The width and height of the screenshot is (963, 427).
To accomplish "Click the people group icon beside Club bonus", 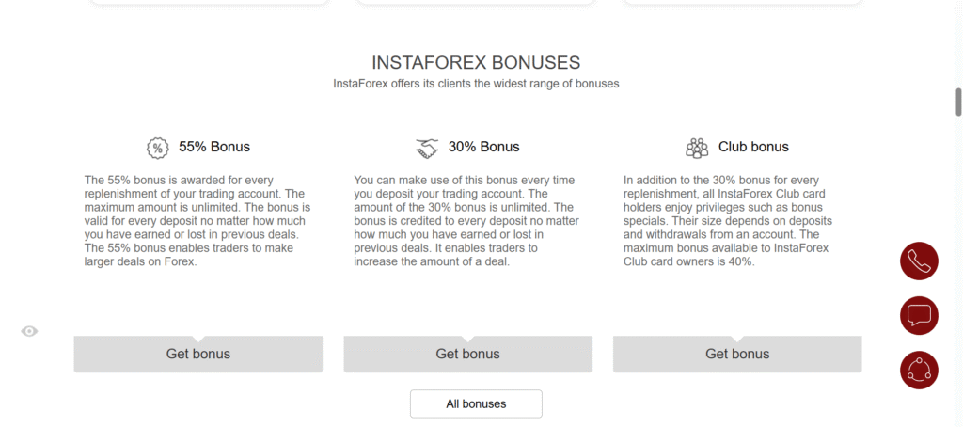I will point(697,148).
